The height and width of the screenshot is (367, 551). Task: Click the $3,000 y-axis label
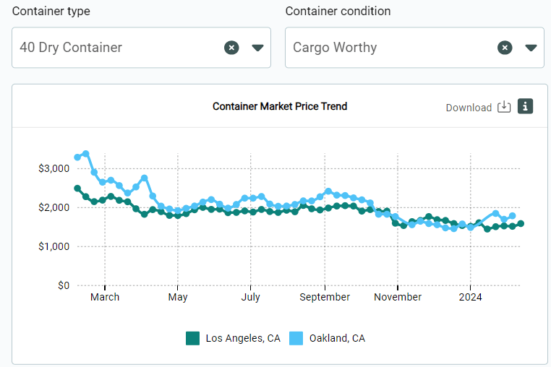54,168
